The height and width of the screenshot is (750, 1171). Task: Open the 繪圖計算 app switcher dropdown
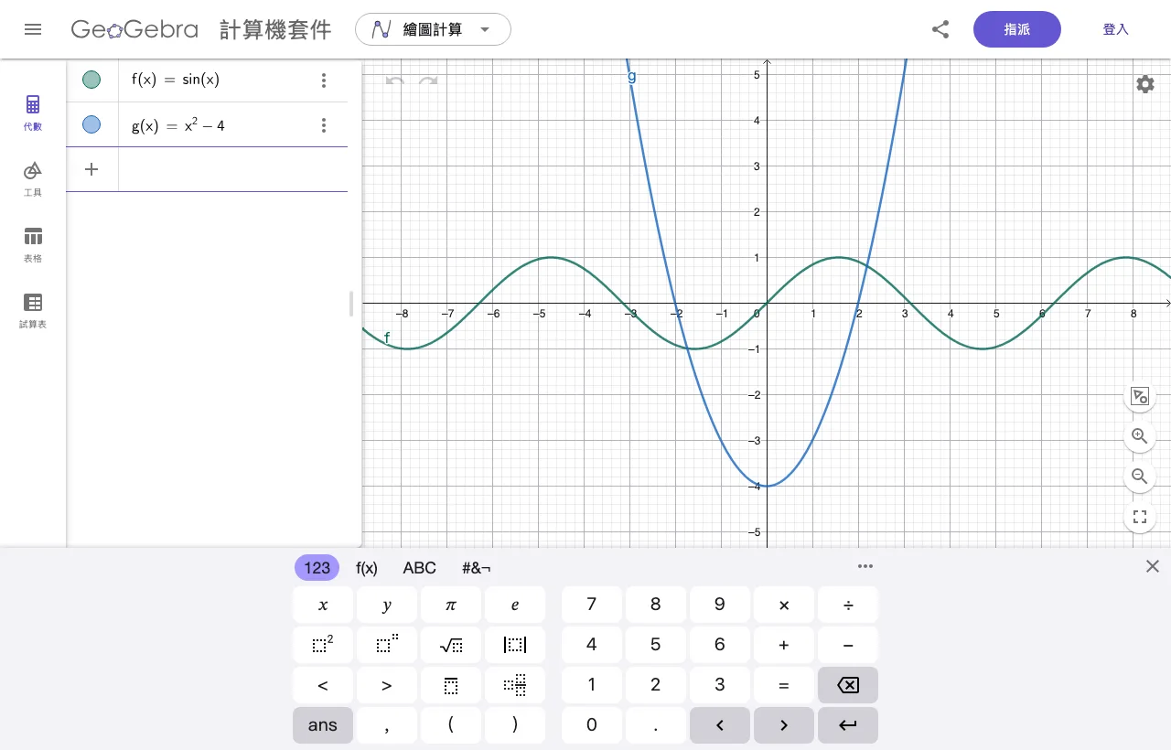(433, 29)
